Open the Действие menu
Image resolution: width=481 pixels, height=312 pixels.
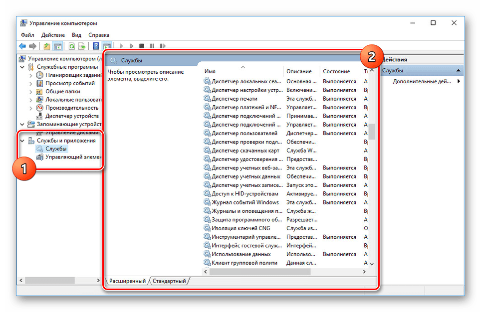point(53,35)
